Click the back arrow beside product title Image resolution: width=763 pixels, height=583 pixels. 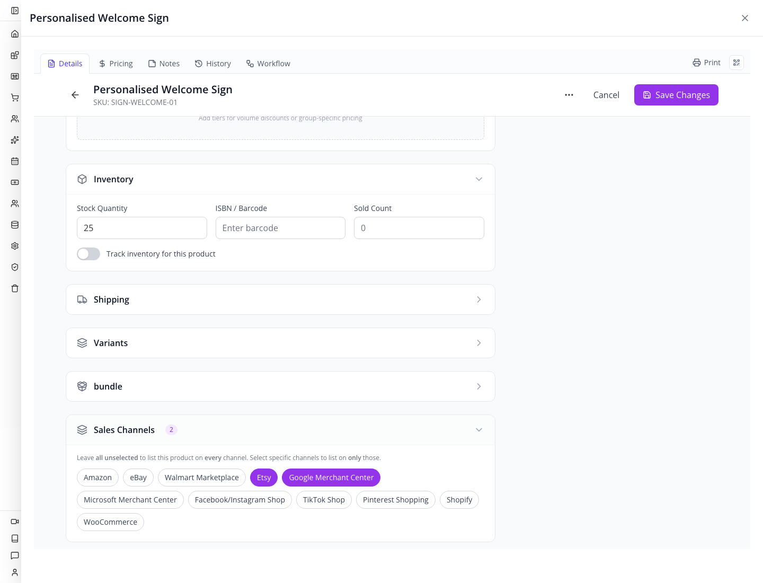pos(75,95)
